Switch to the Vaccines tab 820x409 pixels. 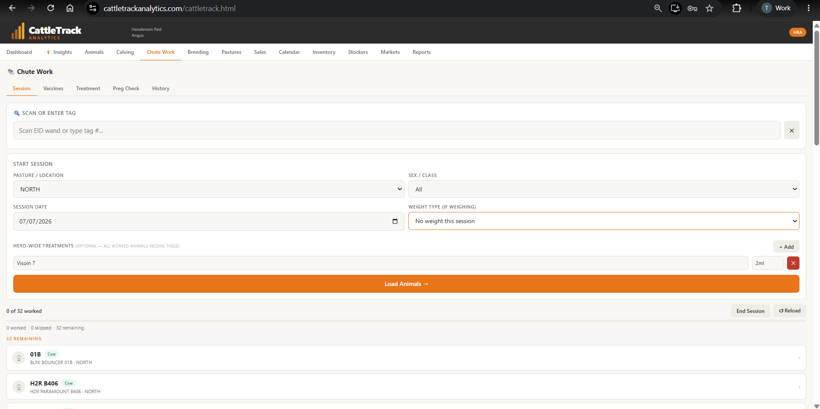point(53,88)
